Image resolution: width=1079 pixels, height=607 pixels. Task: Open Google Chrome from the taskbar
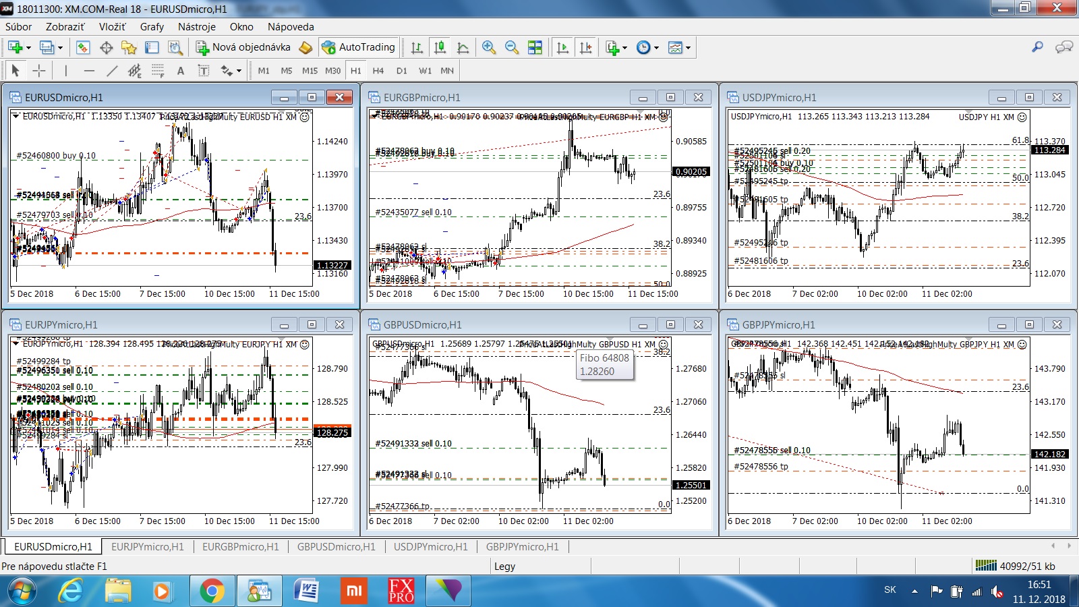pyautogui.click(x=212, y=591)
